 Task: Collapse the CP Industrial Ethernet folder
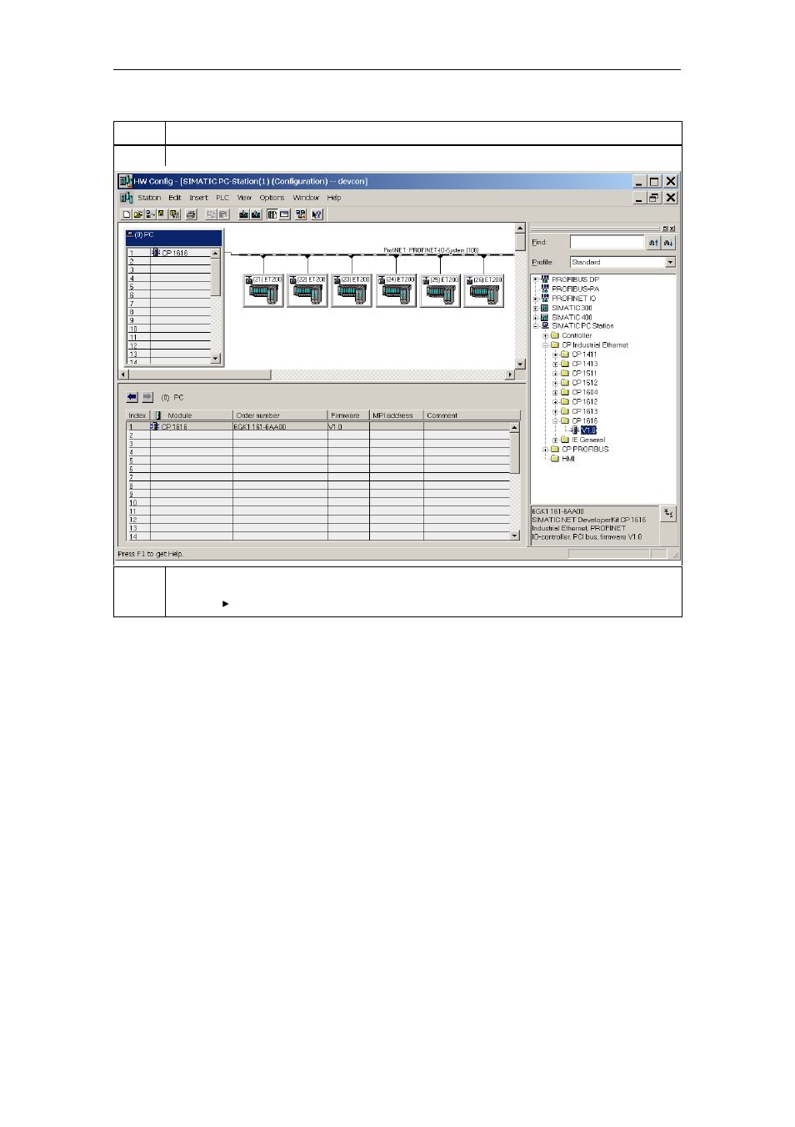coord(546,345)
